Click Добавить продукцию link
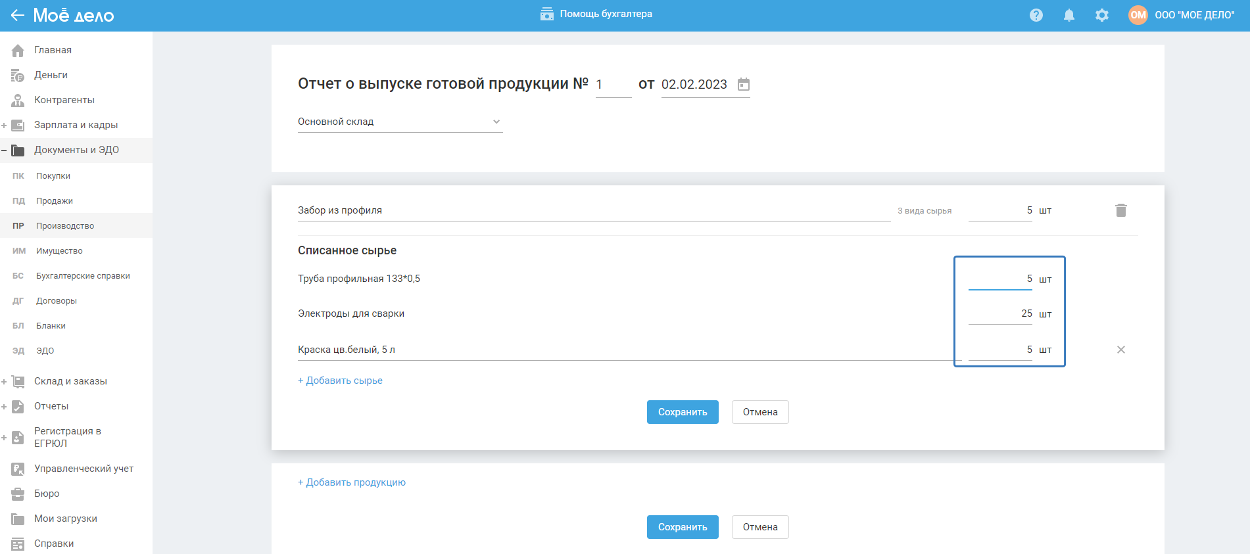The height and width of the screenshot is (554, 1250). [x=352, y=482]
